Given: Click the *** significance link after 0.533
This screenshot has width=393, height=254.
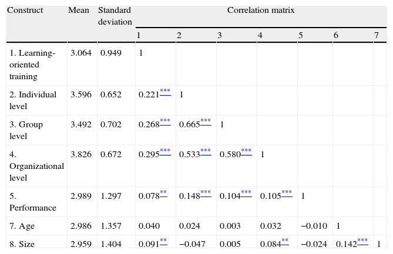Looking at the screenshot, I should [206, 151].
